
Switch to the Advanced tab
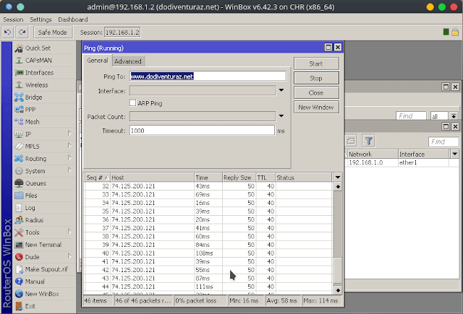(128, 61)
